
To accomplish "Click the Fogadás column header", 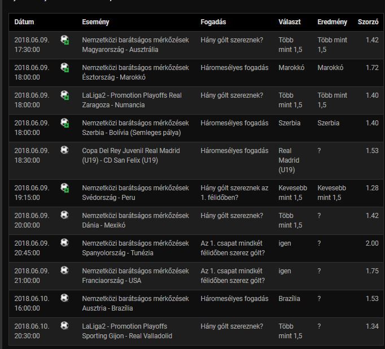I will [x=213, y=22].
